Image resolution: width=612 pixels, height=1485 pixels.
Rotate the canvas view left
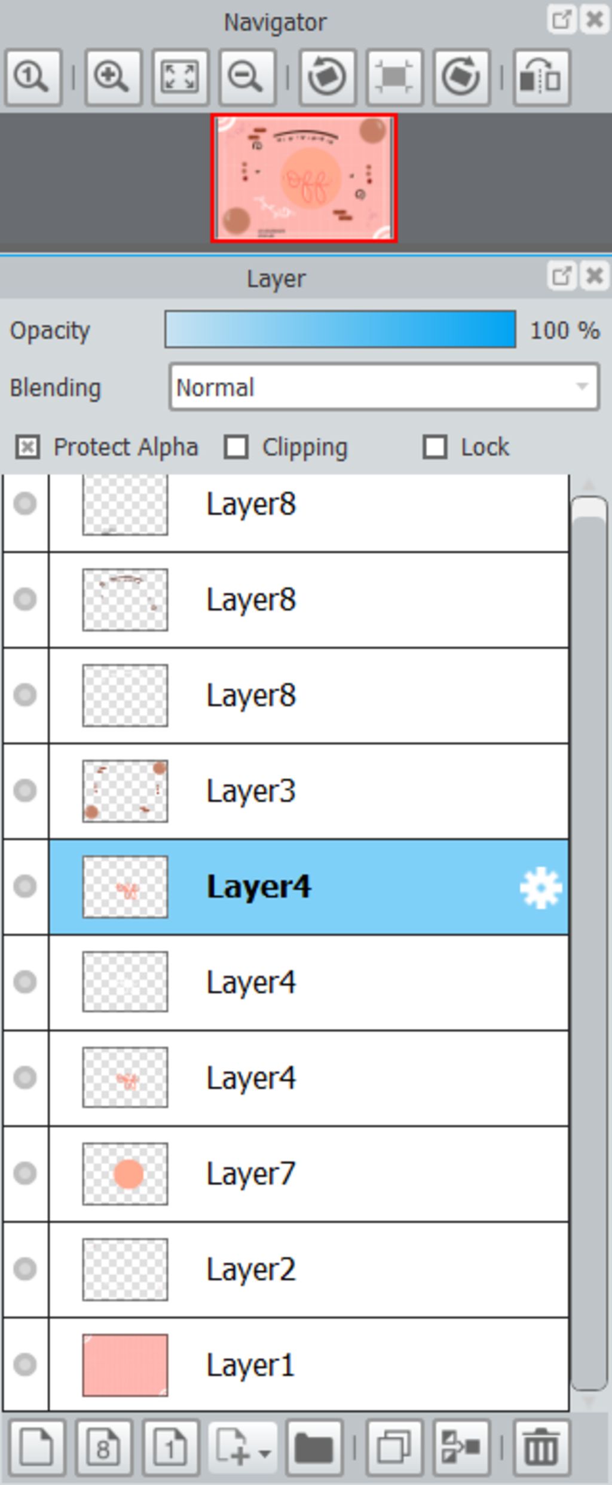327,78
